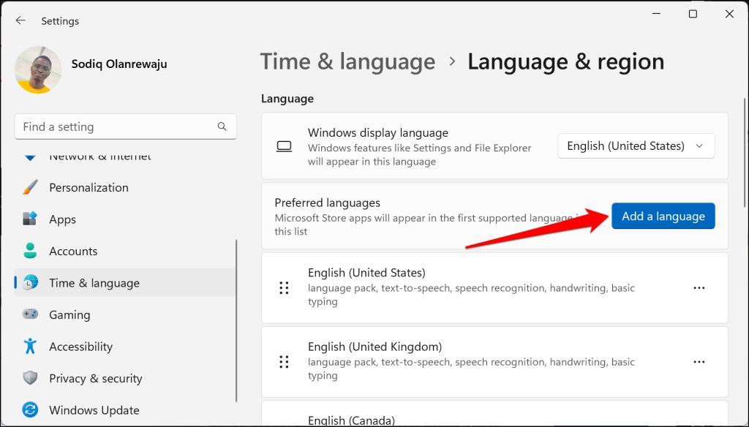Screen dimensions: 749x427
Task: Click the Accessibility figure icon
Action: 30,347
